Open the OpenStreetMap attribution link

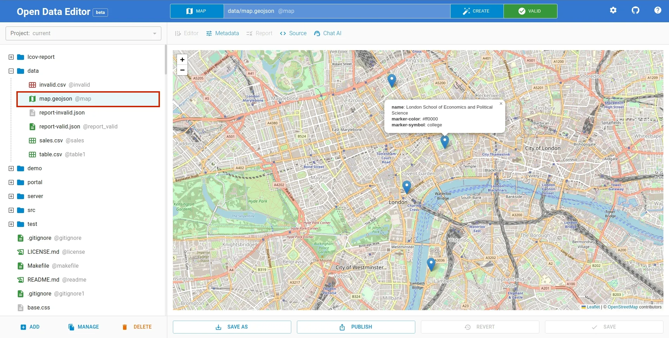(622, 307)
